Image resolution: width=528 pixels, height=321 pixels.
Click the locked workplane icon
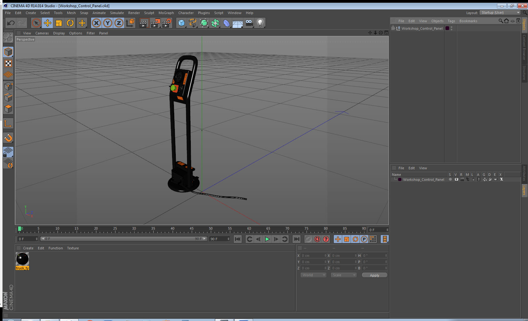[8, 152]
